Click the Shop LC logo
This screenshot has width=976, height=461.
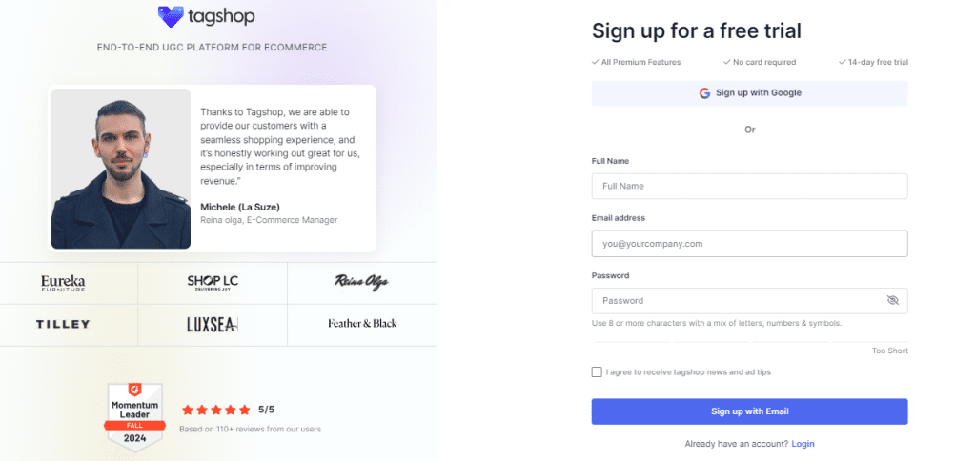click(x=213, y=282)
